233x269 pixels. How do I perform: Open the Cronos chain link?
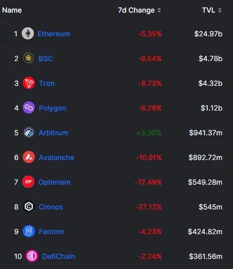pyautogui.click(x=51, y=207)
